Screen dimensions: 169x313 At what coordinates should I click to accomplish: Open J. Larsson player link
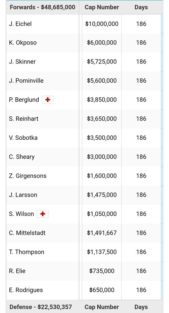(x=23, y=195)
